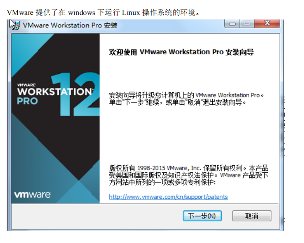Click the vmware logo at the banner bottom
This screenshot has height=243, width=304.
32,194
